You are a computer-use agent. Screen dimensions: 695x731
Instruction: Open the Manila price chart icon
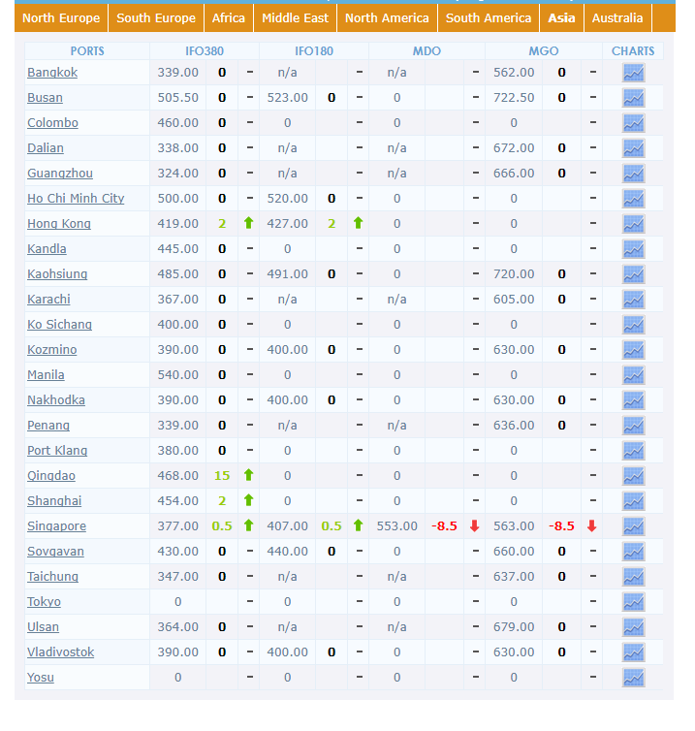point(634,375)
